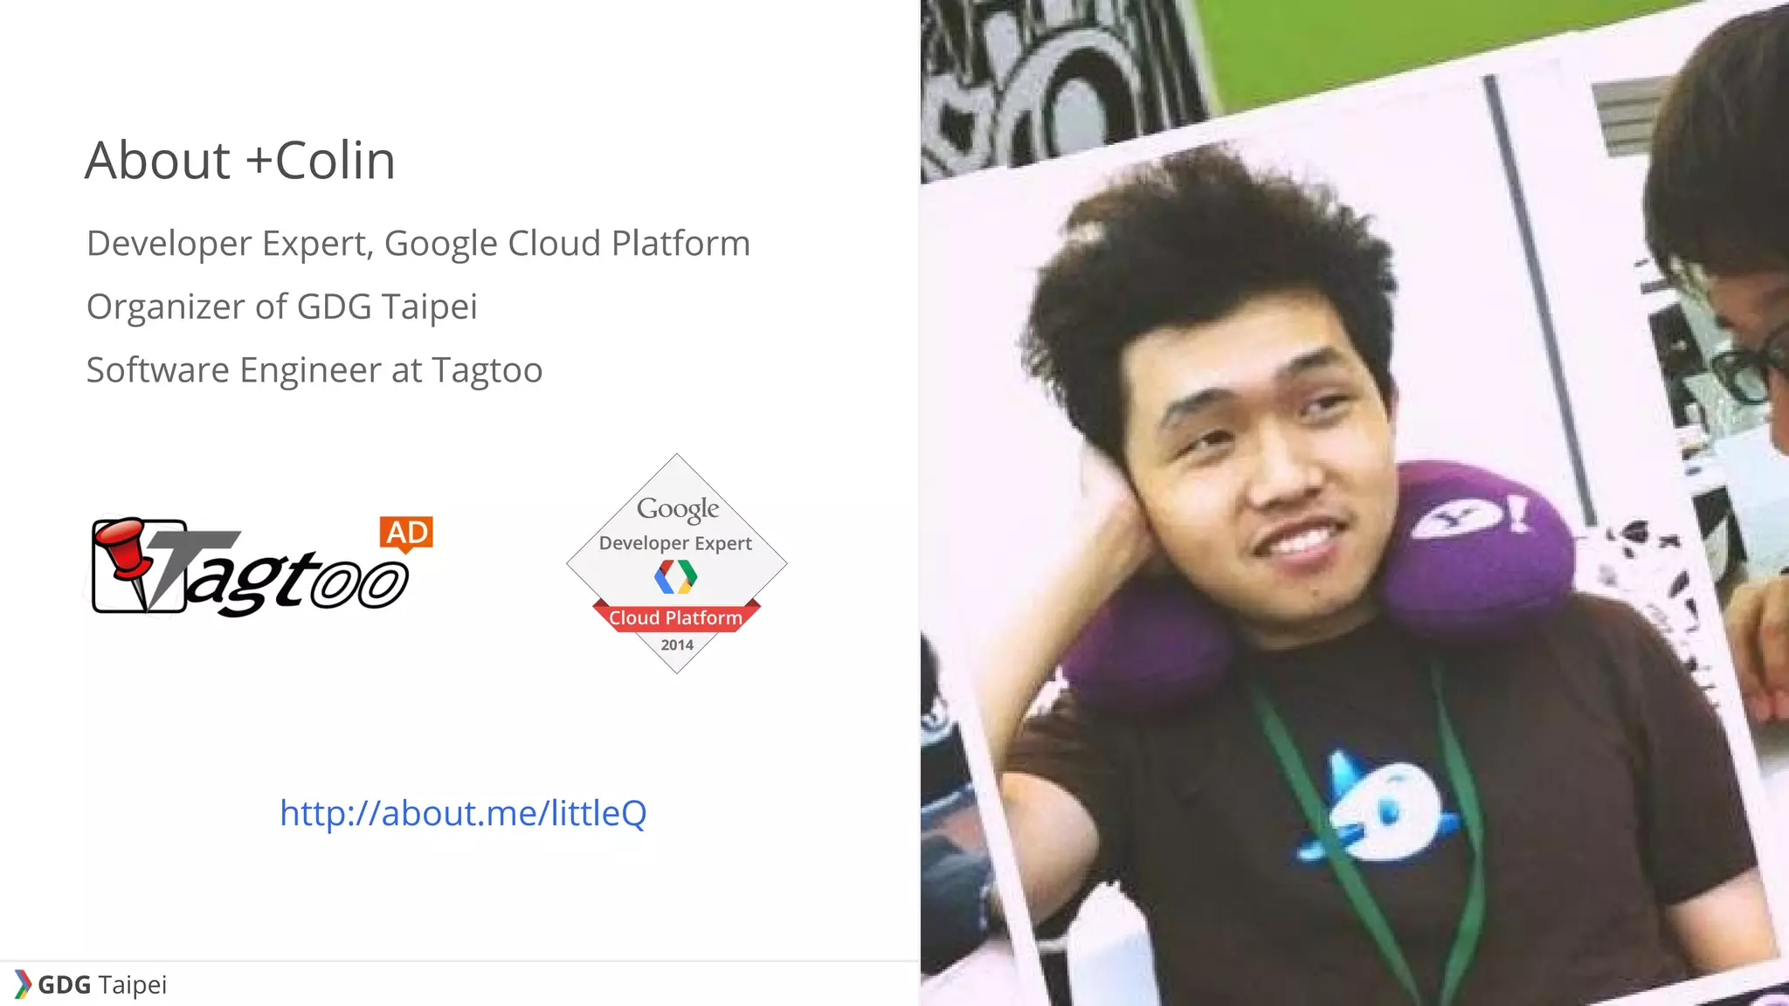The width and height of the screenshot is (1789, 1006).
Task: Click the 2014 year on the badge
Action: [x=677, y=645]
